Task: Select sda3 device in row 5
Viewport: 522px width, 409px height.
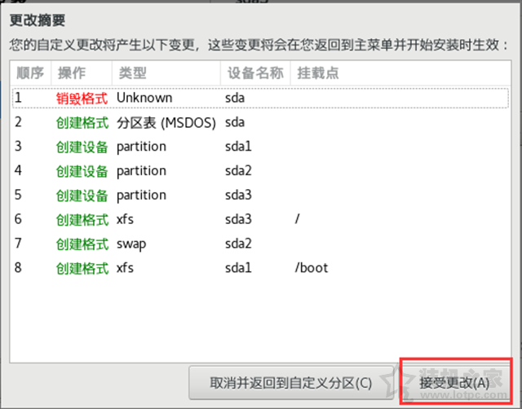Action: [x=238, y=195]
